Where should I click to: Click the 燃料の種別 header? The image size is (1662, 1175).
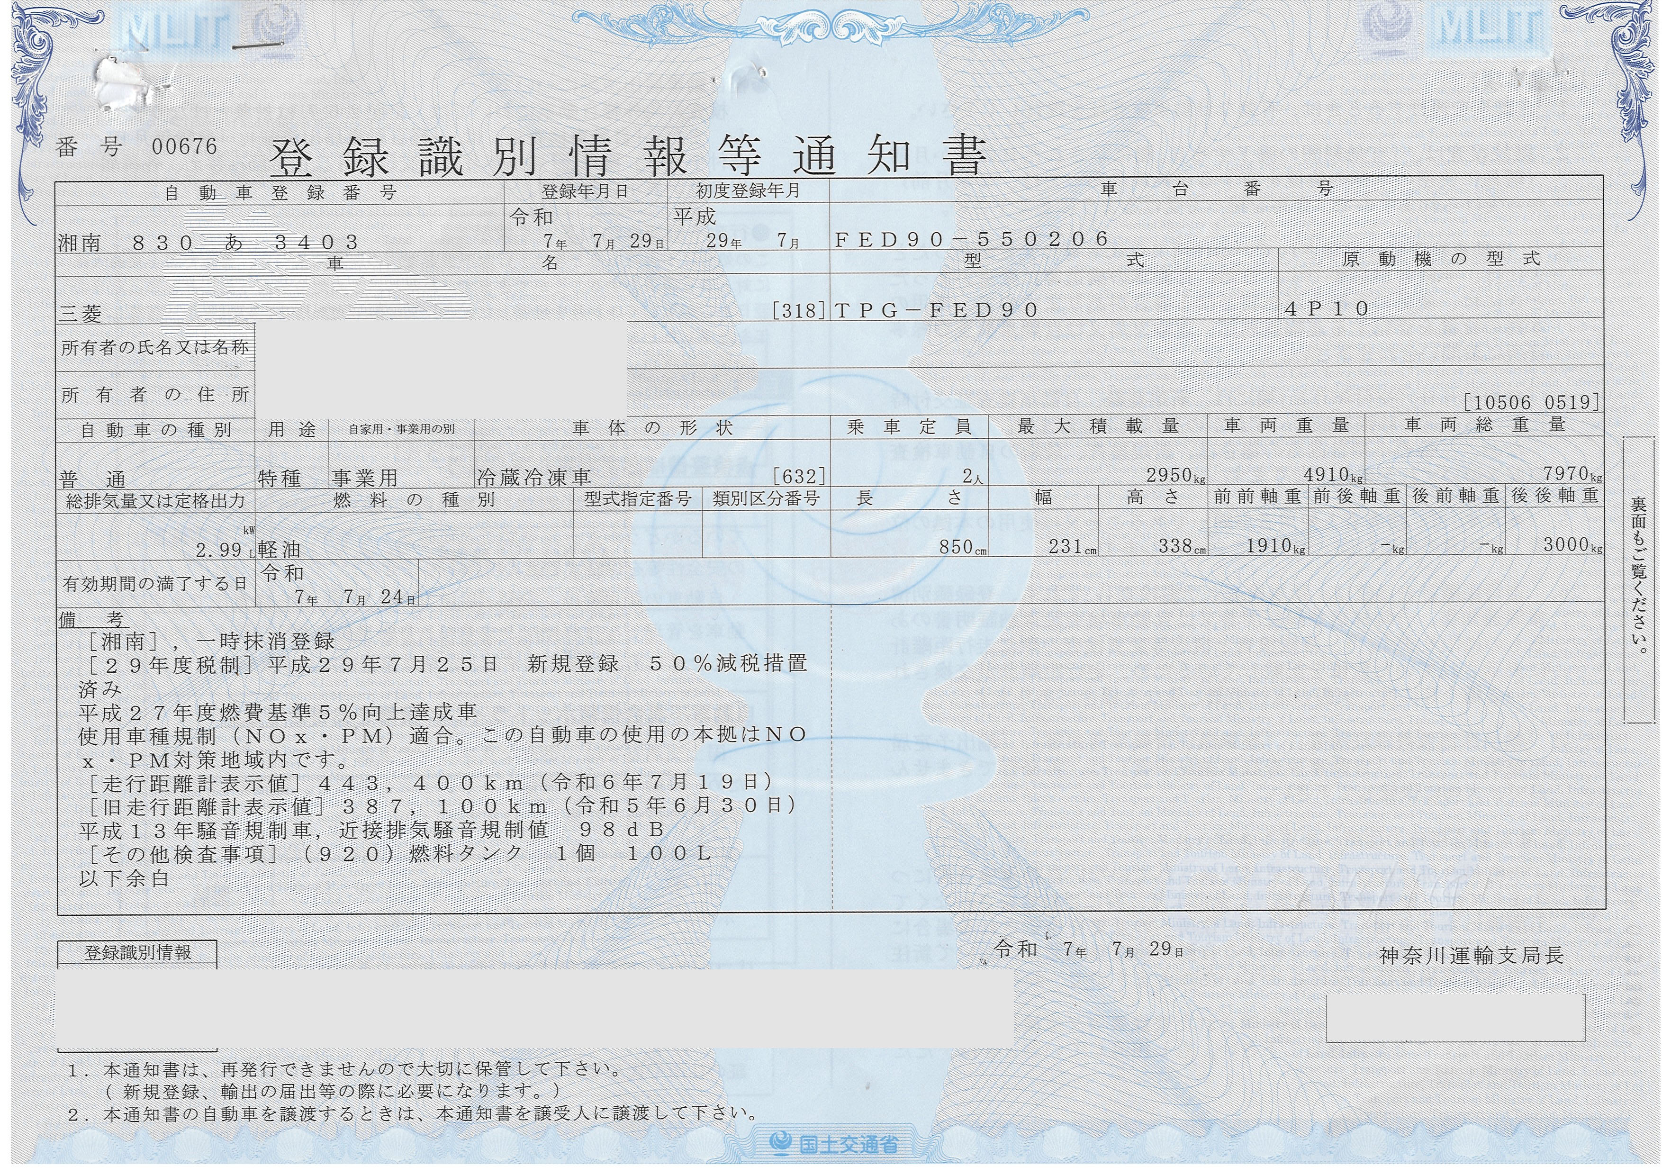(414, 499)
